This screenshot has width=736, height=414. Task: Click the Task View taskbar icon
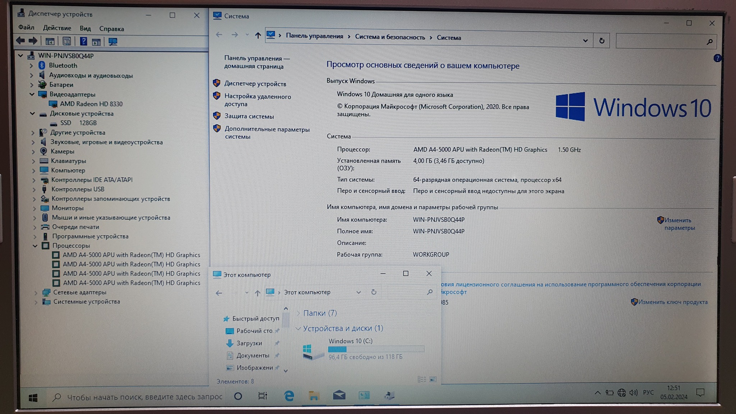[x=263, y=396]
